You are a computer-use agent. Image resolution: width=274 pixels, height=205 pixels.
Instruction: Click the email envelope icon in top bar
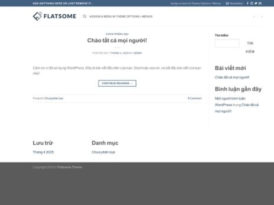point(260,3)
